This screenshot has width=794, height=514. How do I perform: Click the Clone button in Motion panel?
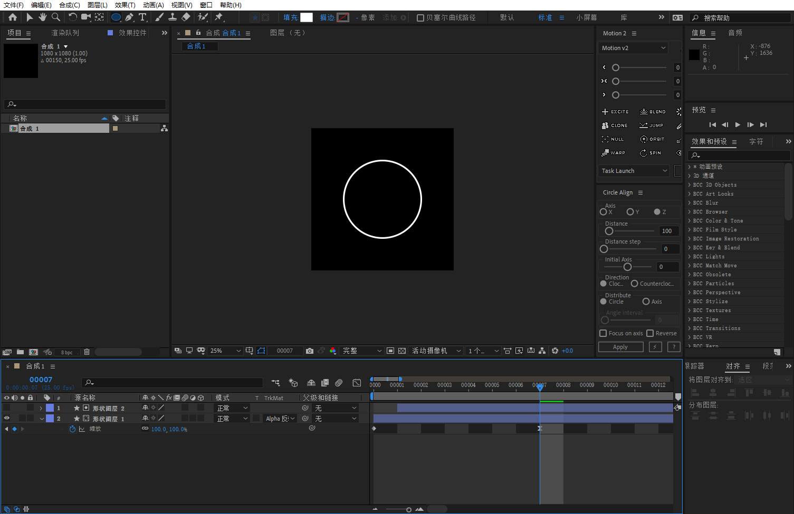coord(615,125)
